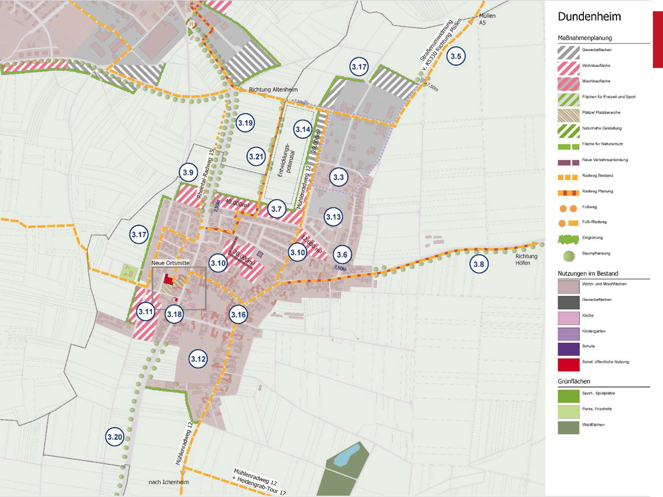Click the red Sonst. öffentliche Nutzung swatch
The height and width of the screenshot is (497, 663).
pos(568,364)
